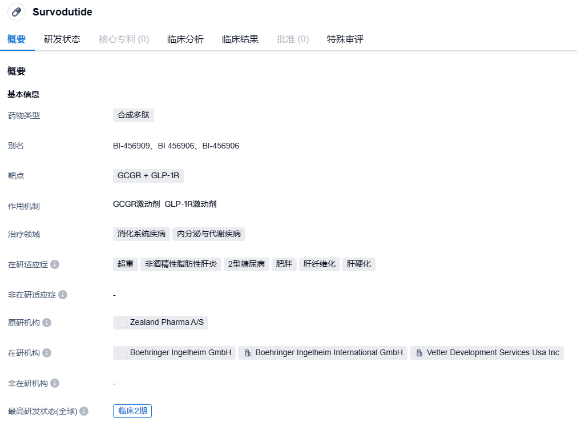The height and width of the screenshot is (422, 577).
Task: Click info icon next to 在研机构
Action: click(x=47, y=353)
